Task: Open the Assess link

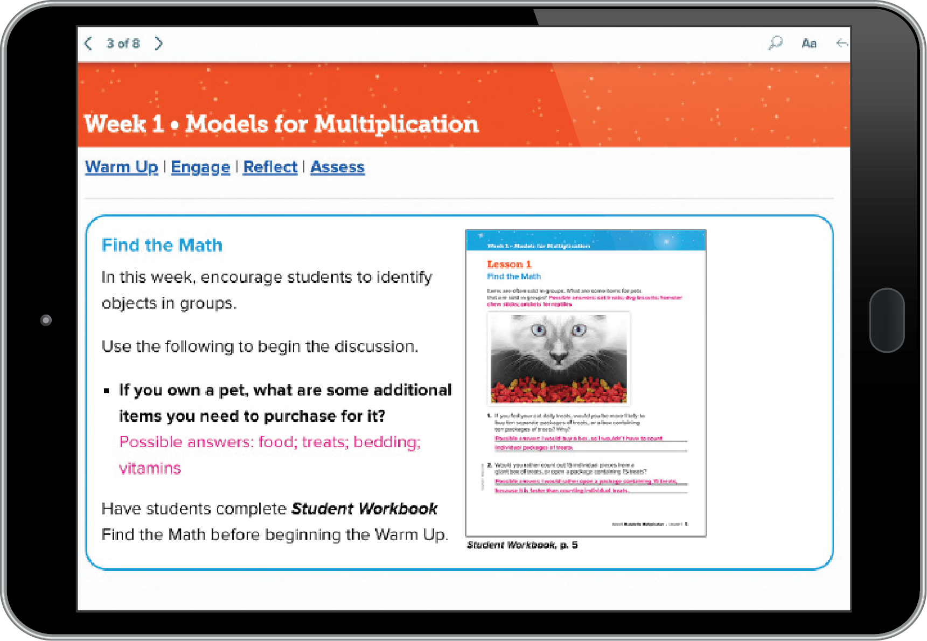Action: click(x=337, y=167)
